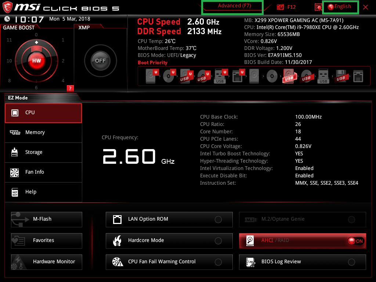Click the highlighted red USB hard disk boot icon
376x282 pixels.
[289, 76]
